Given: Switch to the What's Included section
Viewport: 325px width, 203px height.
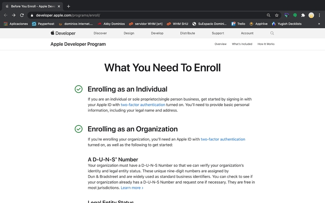Looking at the screenshot, I should (242, 44).
